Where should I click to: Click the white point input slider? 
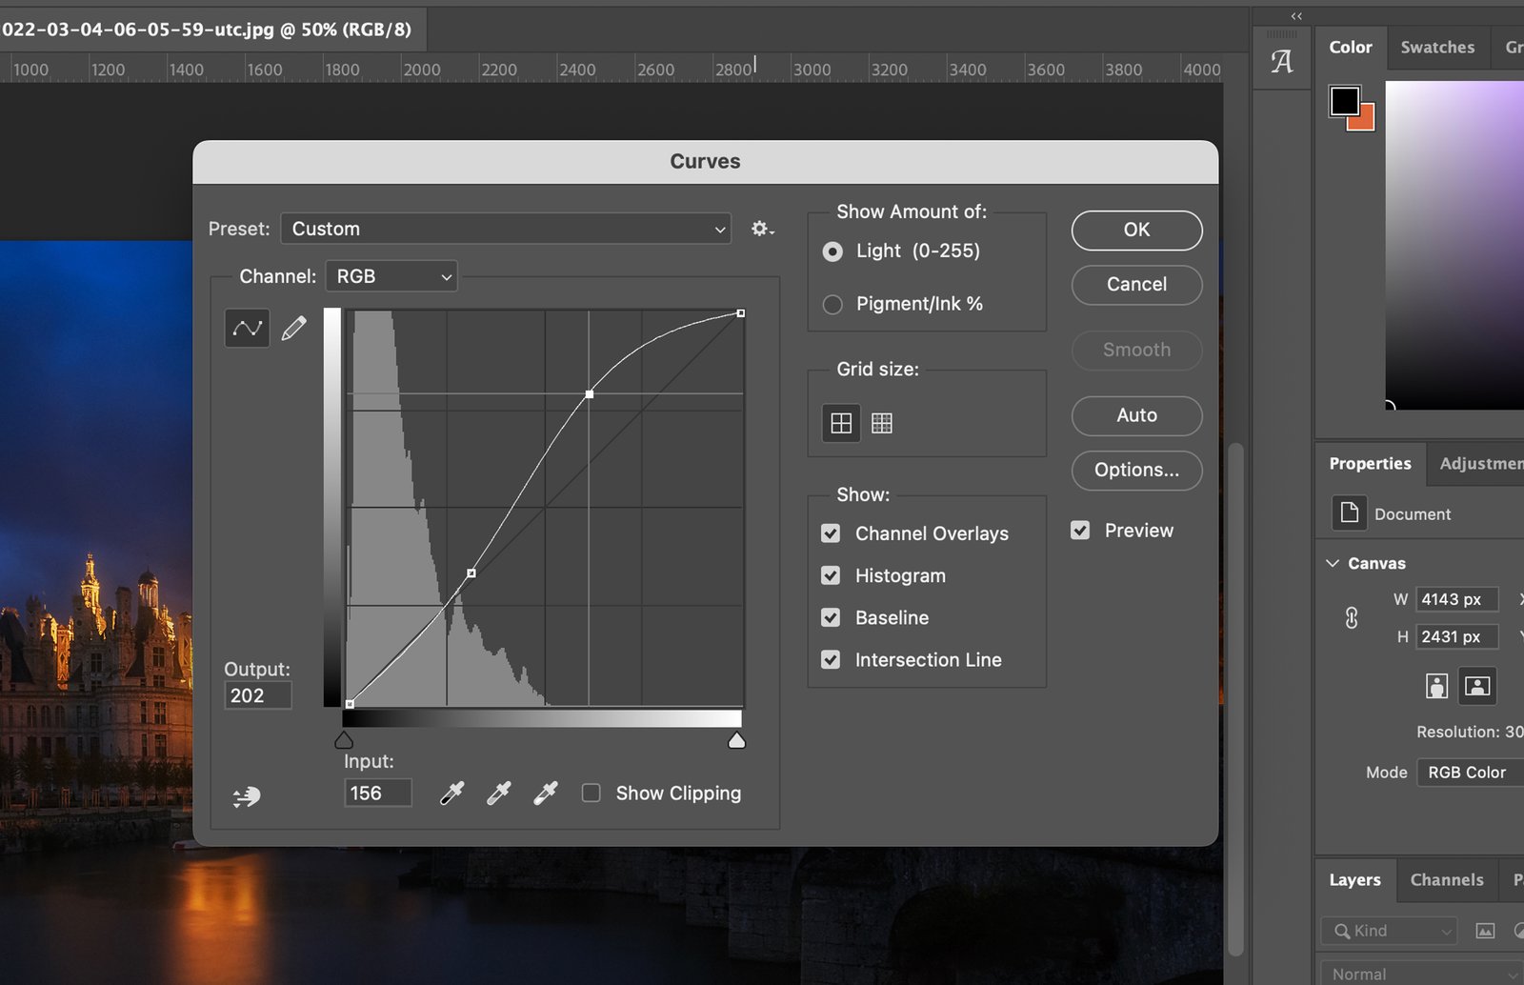click(736, 741)
